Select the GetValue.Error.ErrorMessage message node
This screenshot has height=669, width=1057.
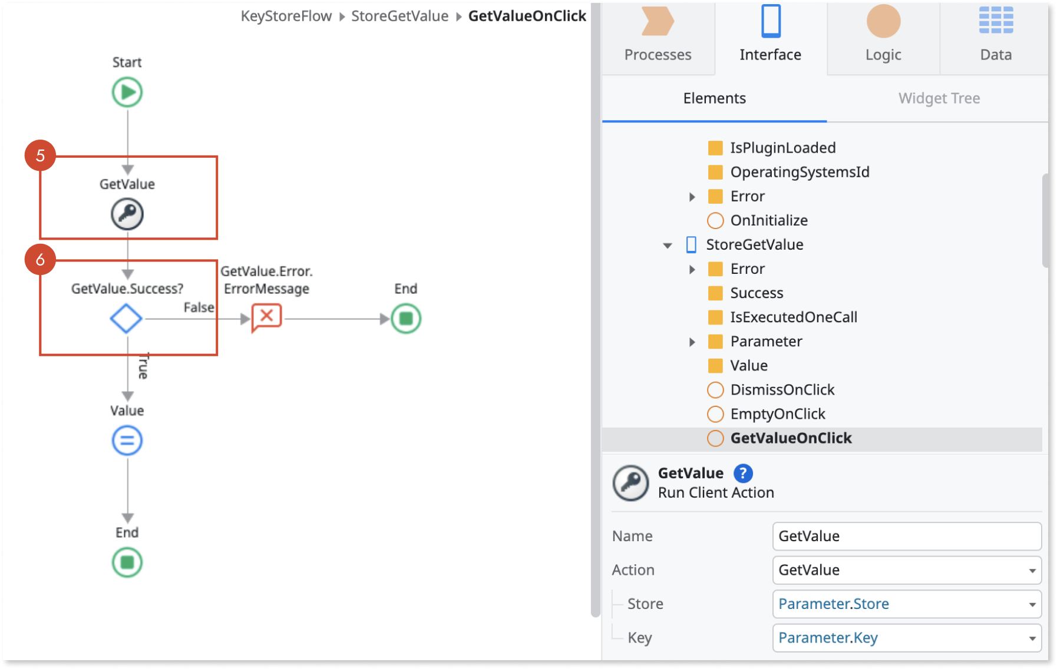click(266, 317)
